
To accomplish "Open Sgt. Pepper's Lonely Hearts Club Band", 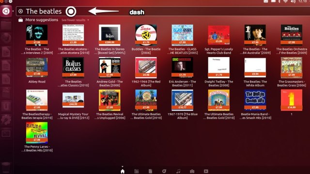I will coord(218,40).
